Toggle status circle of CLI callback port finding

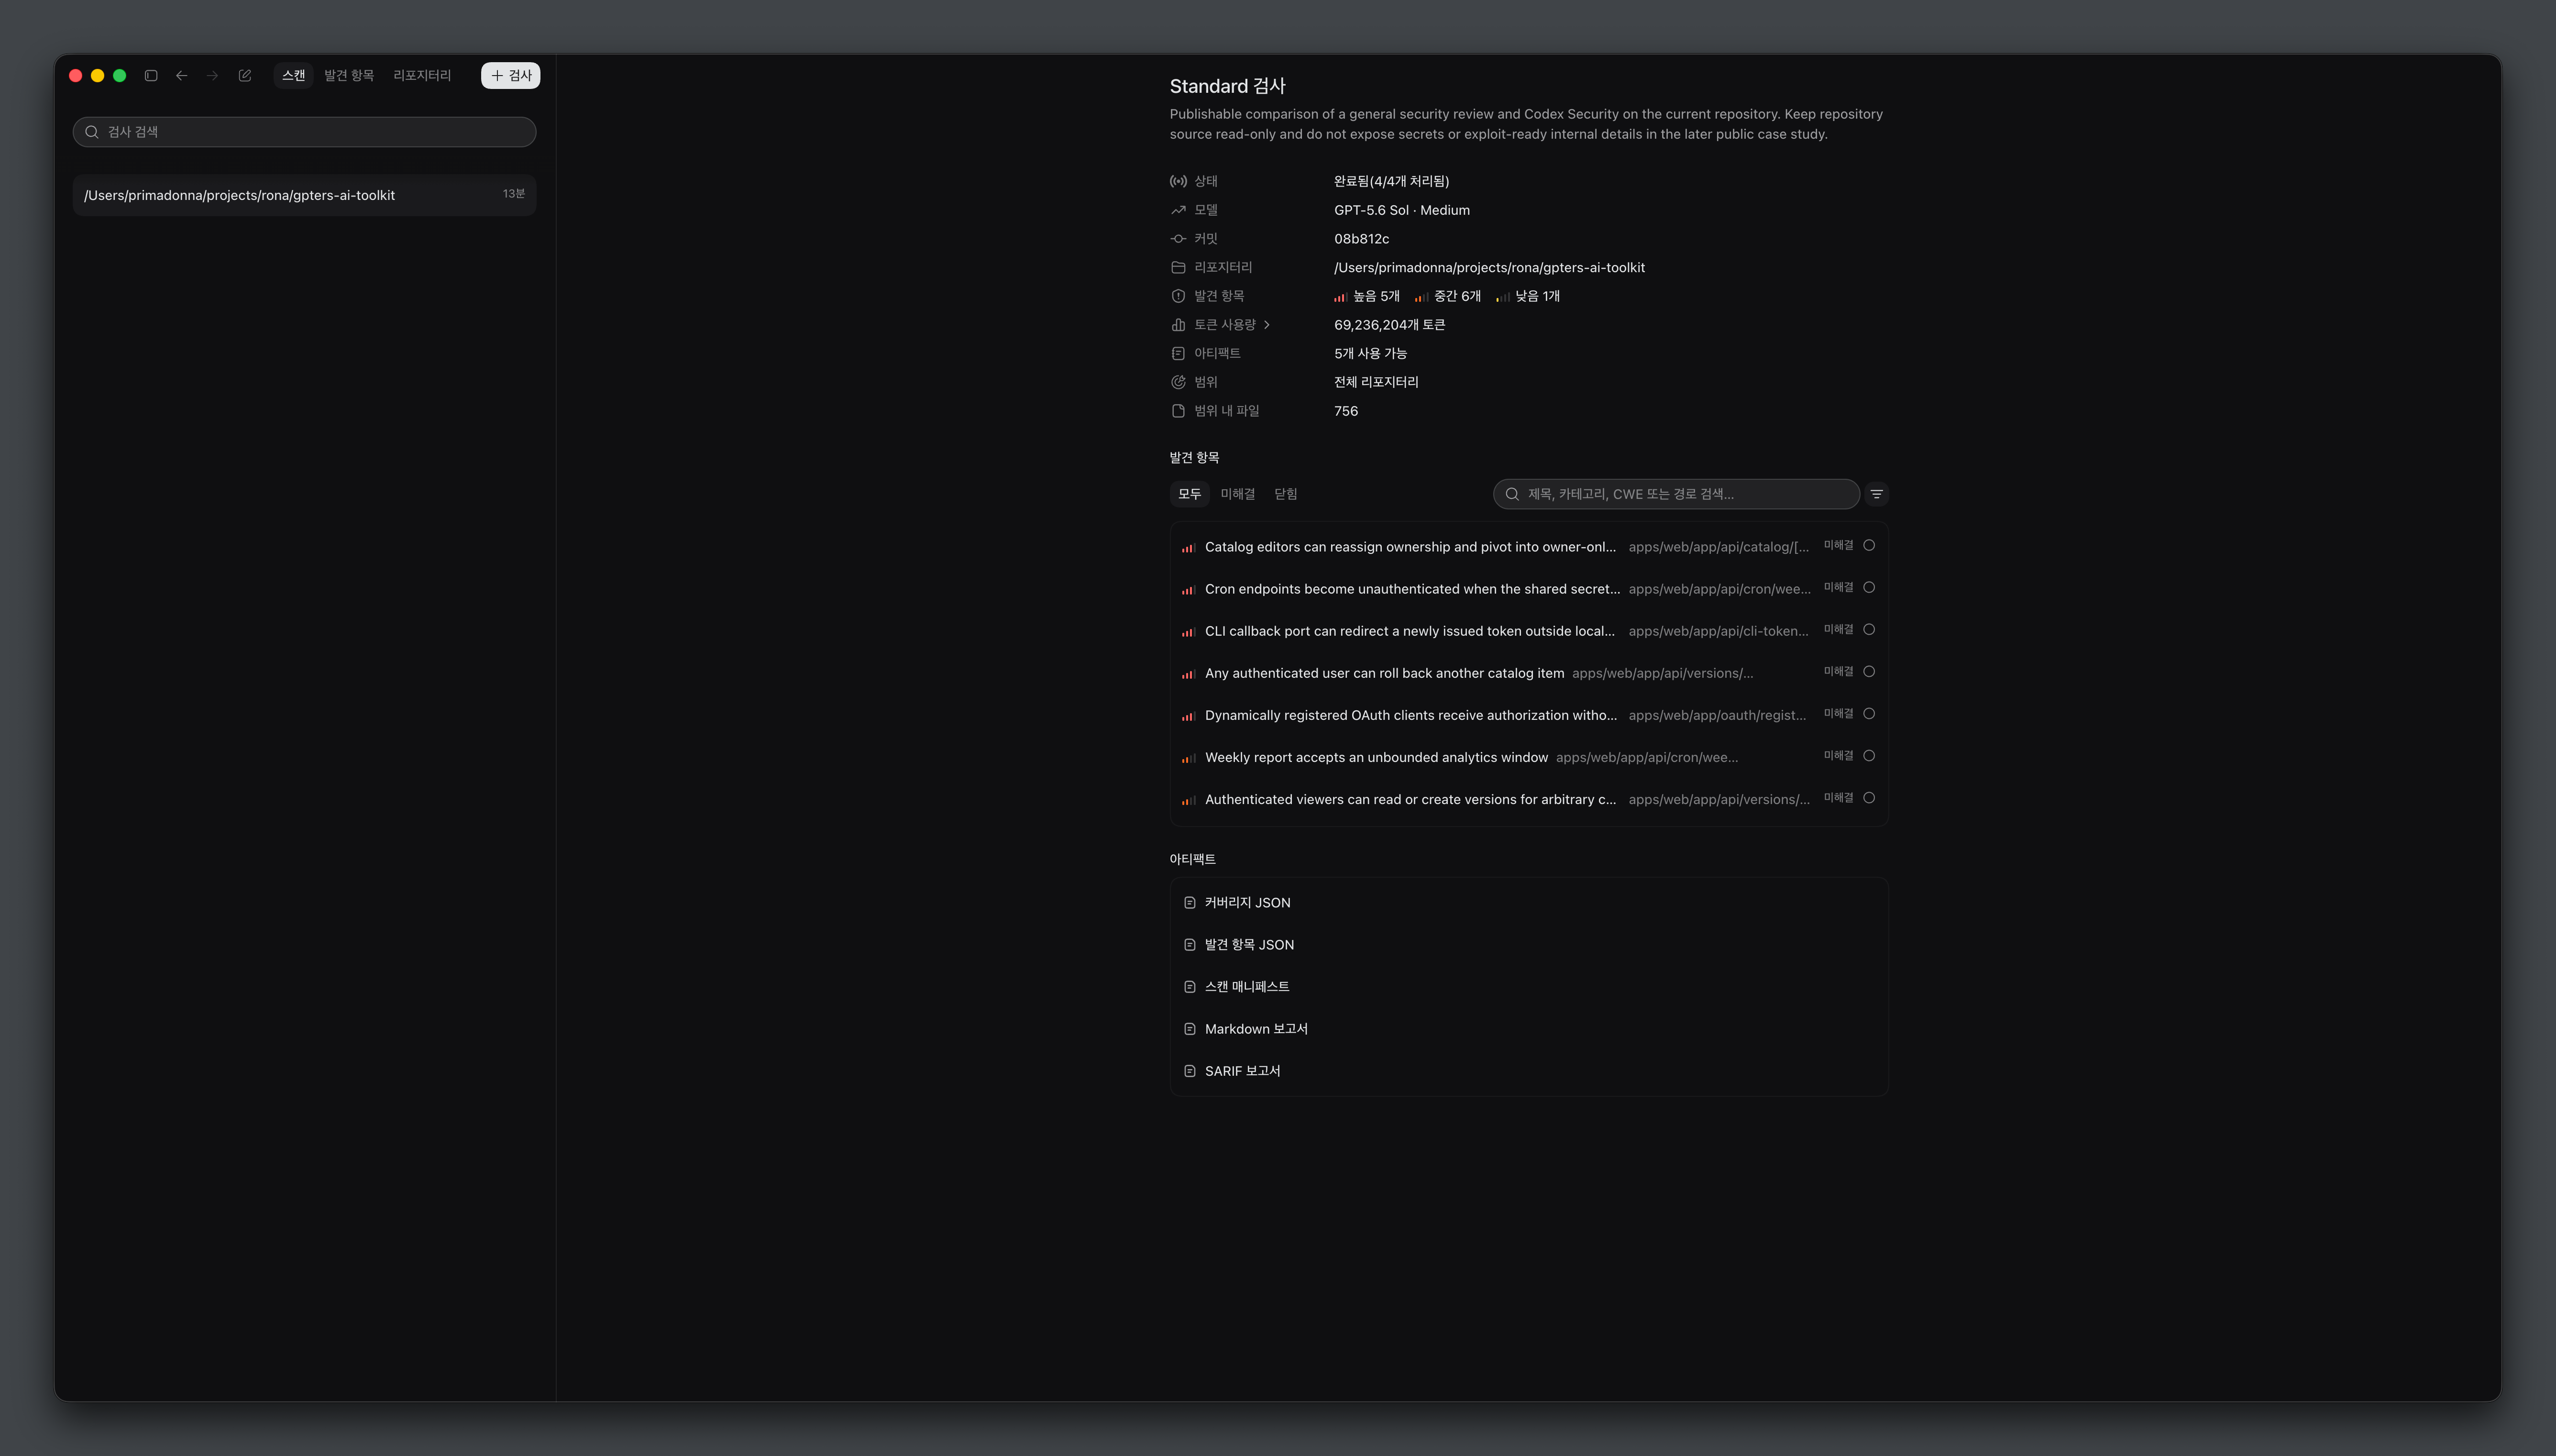pos(1868,630)
